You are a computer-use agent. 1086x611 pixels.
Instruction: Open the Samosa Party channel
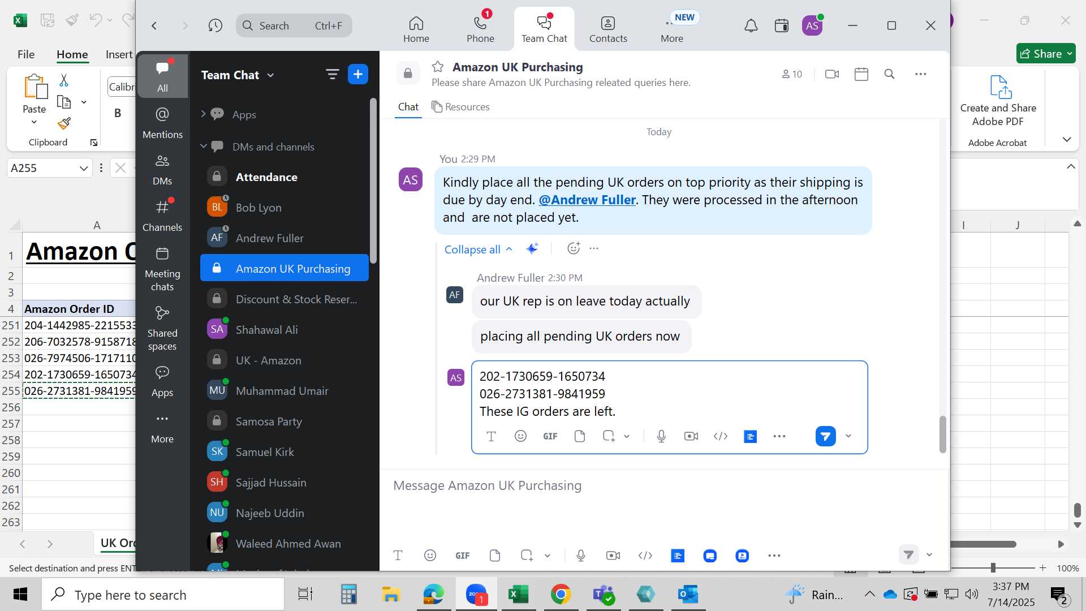pyautogui.click(x=284, y=421)
